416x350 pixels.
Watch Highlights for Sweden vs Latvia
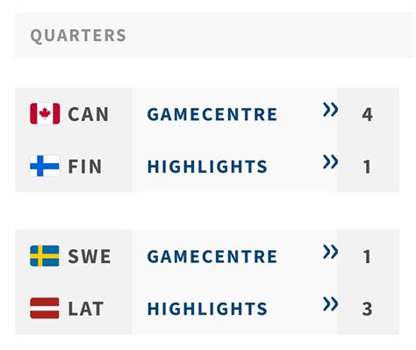click(x=207, y=309)
